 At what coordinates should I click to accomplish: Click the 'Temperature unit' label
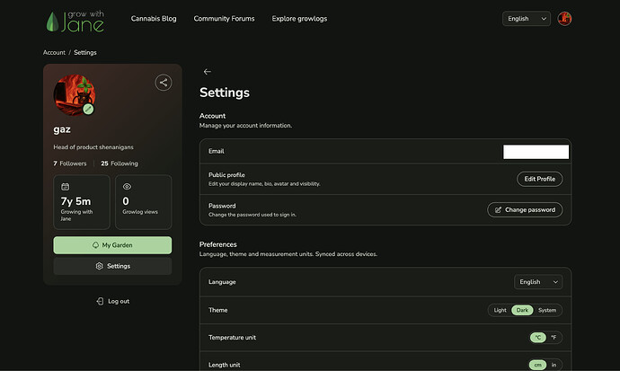[232, 338]
